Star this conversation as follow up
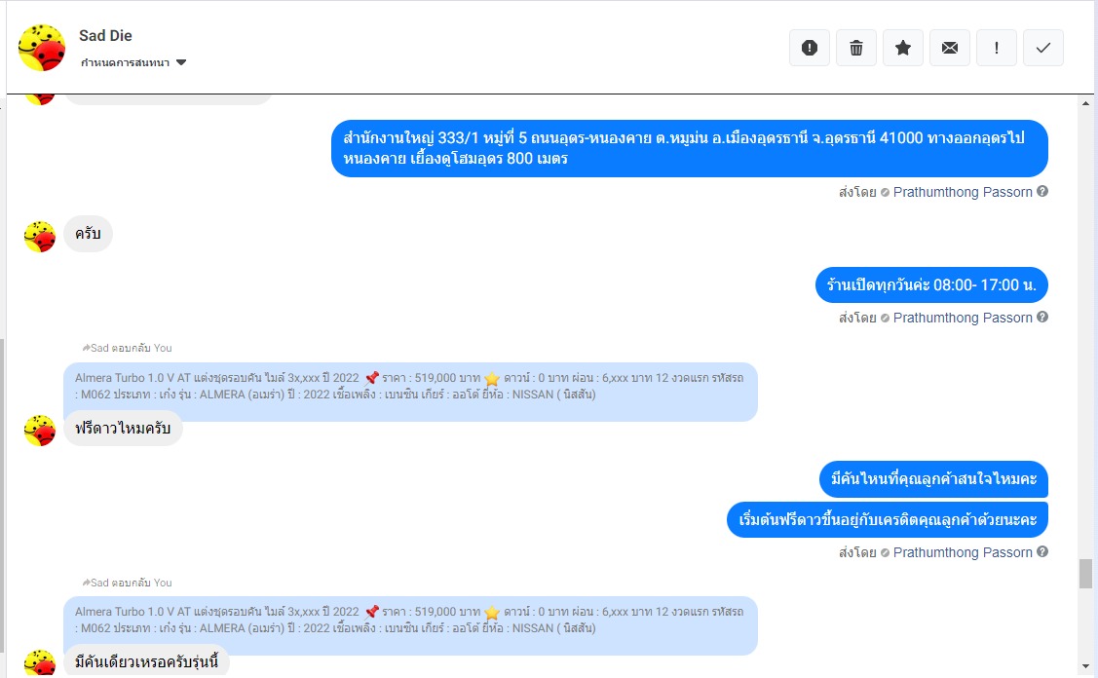This screenshot has width=1098, height=678. [903, 48]
